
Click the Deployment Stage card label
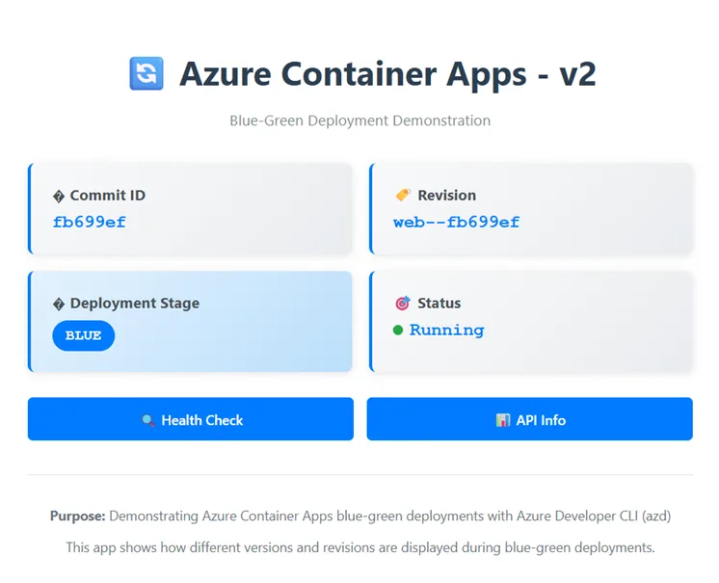pos(134,304)
